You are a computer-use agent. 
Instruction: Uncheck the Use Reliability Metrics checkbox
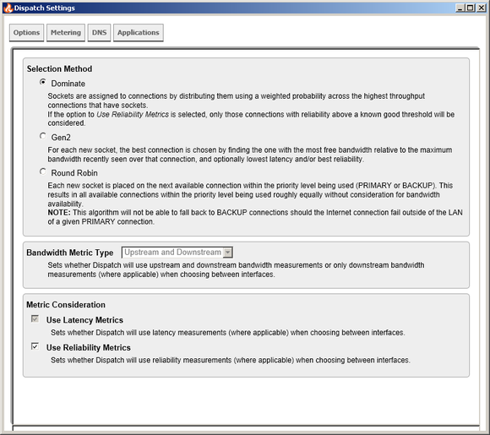pyautogui.click(x=35, y=346)
